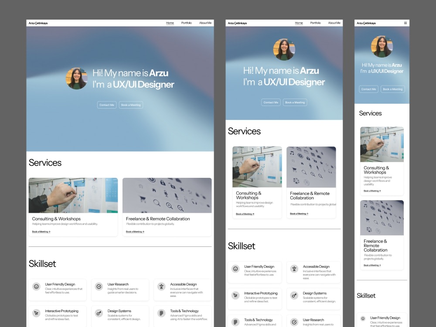The image size is (436, 327).
Task: Click Arzu Çetinkaya logo in wide desktop mockup
Action: click(38, 23)
